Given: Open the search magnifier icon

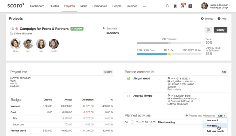Looking at the screenshot, I should click(x=167, y=6).
